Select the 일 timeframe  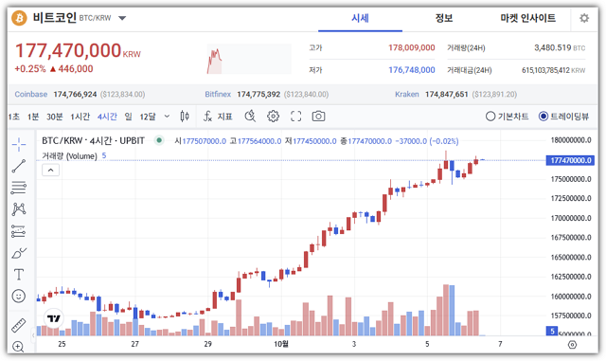(x=129, y=117)
